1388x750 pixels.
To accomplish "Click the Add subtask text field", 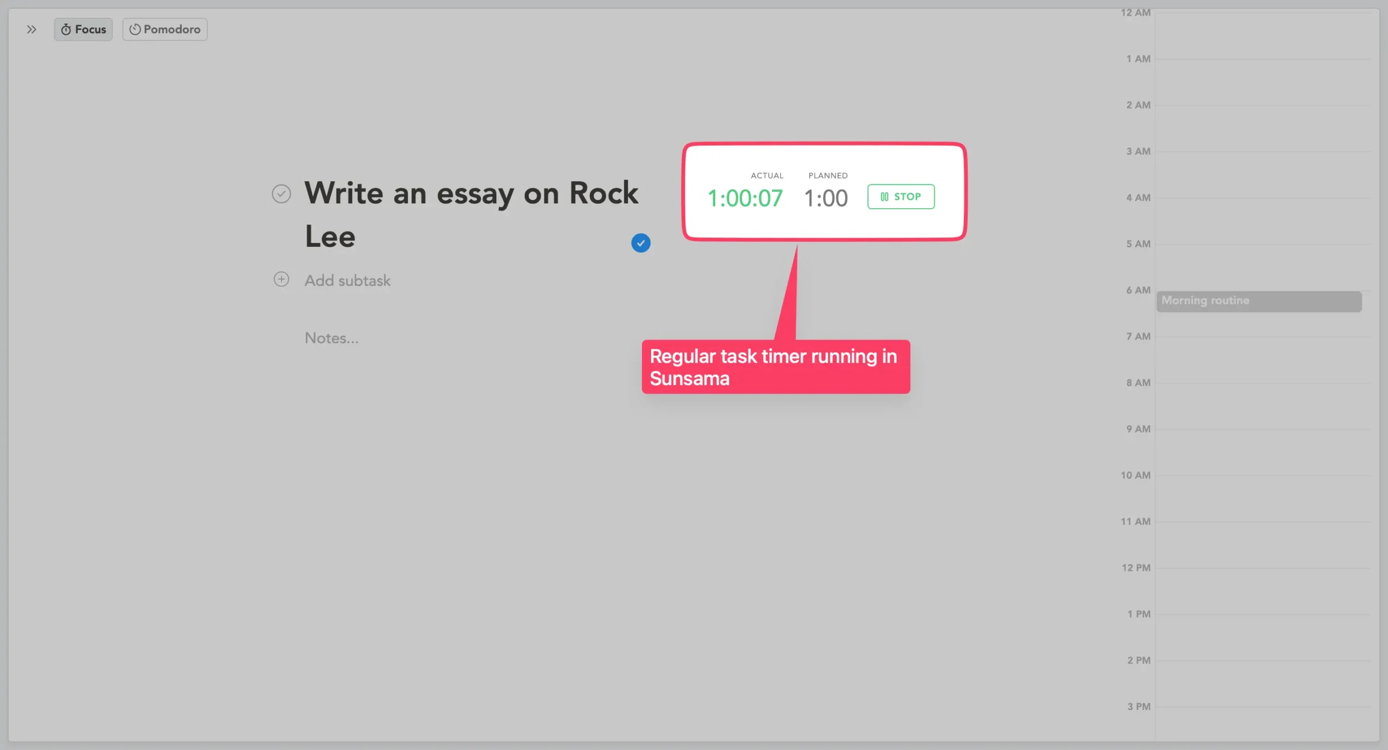I will (348, 280).
